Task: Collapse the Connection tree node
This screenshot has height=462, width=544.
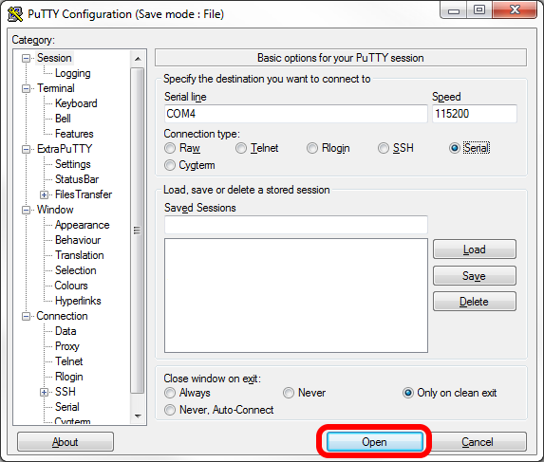Action: pyautogui.click(x=26, y=317)
